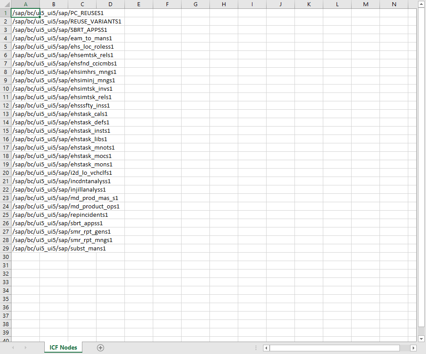Select column K header

[309, 4]
